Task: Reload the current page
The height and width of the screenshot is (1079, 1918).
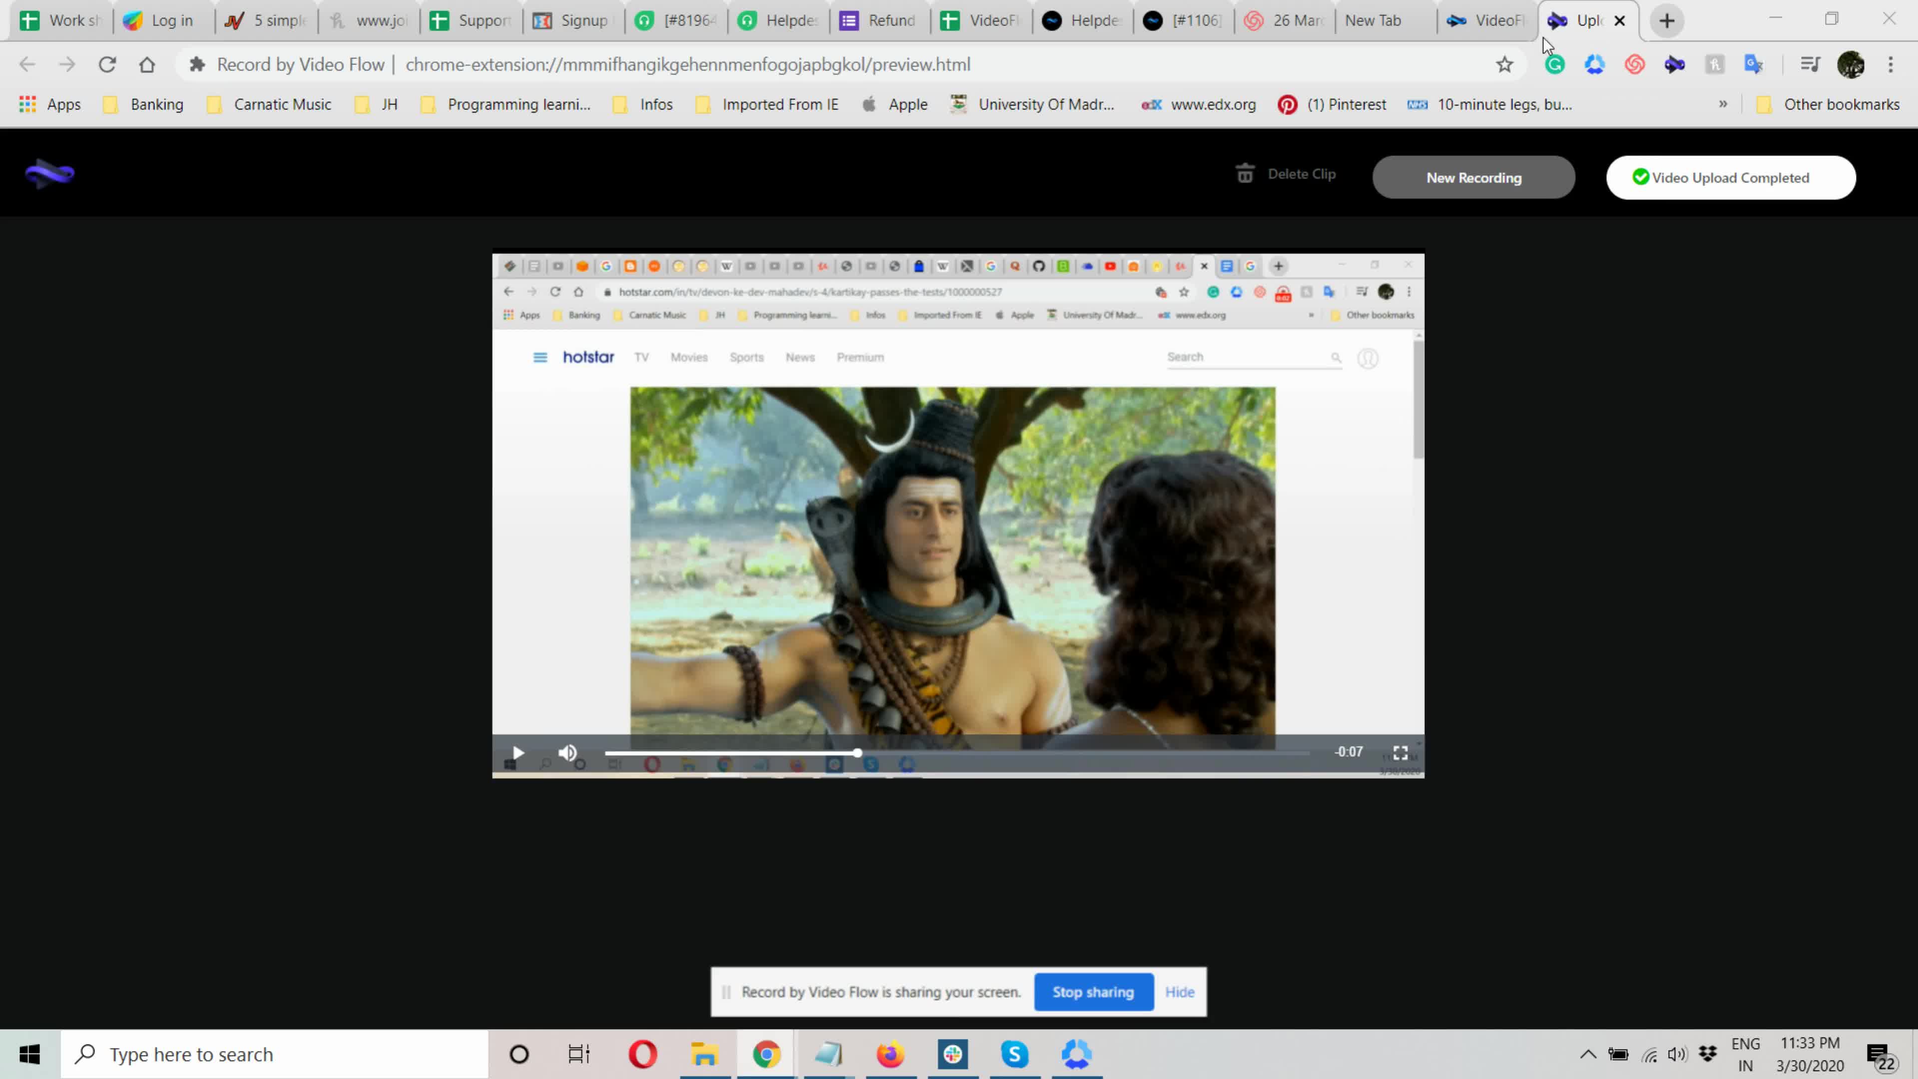Action: point(107,65)
